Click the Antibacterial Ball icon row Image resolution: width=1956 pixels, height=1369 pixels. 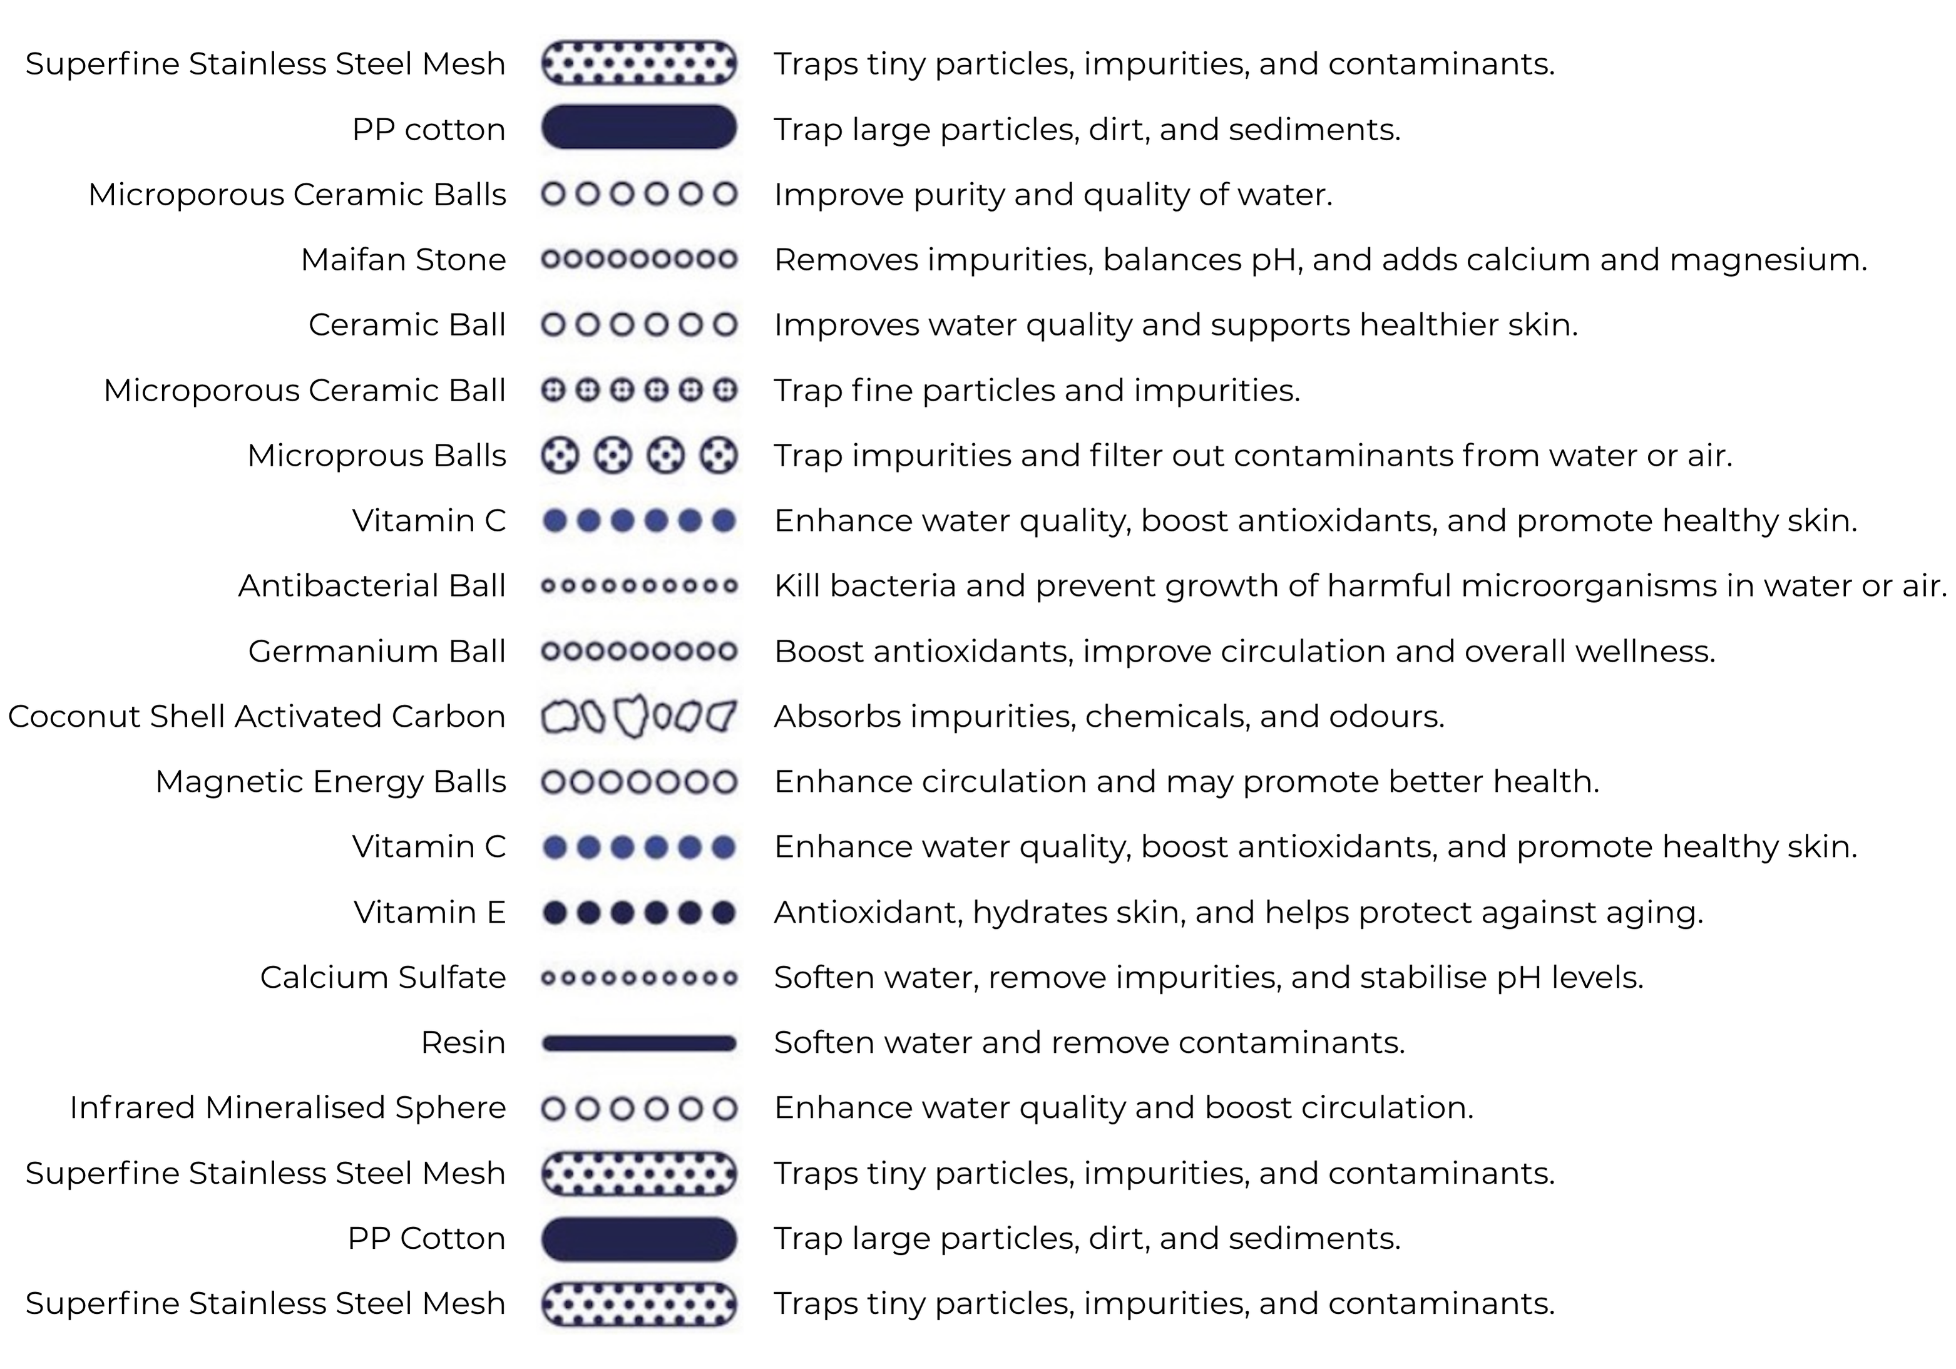(x=639, y=586)
